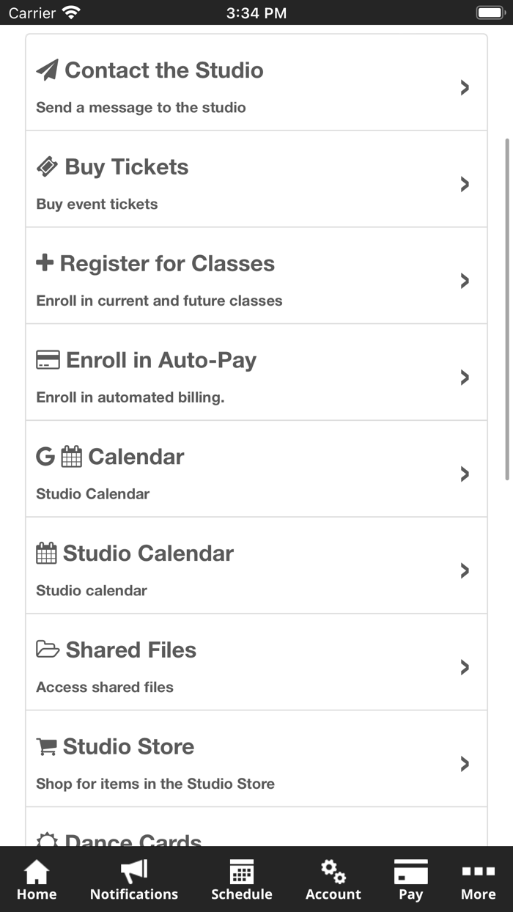Viewport: 513px width, 912px height.
Task: Tap the Google G Calendar icon
Action: coord(45,457)
